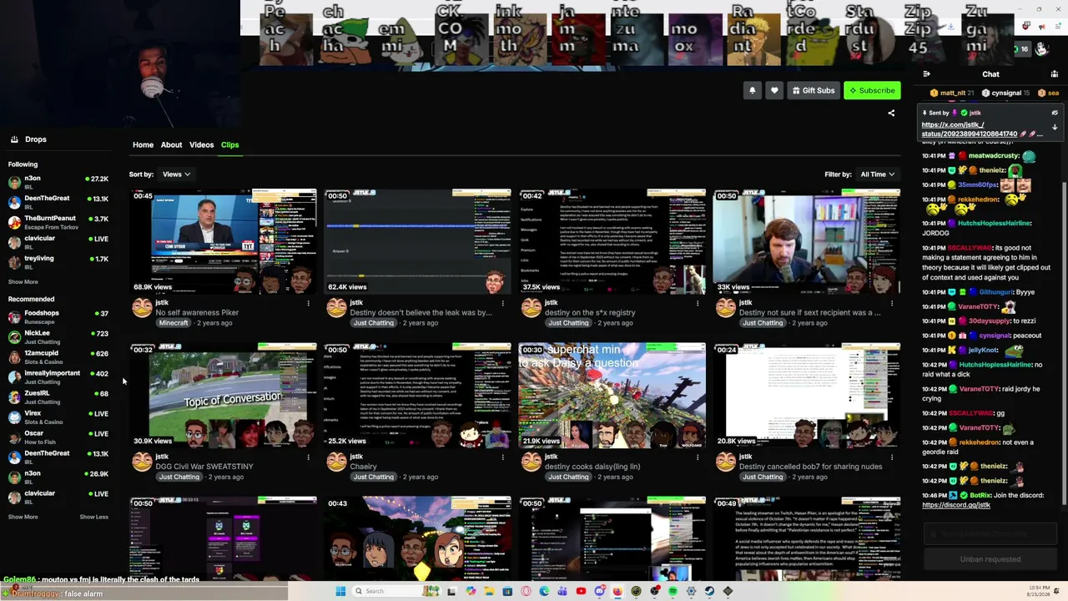The width and height of the screenshot is (1068, 601).
Task: Switch to the Videos tab
Action: [x=201, y=145]
